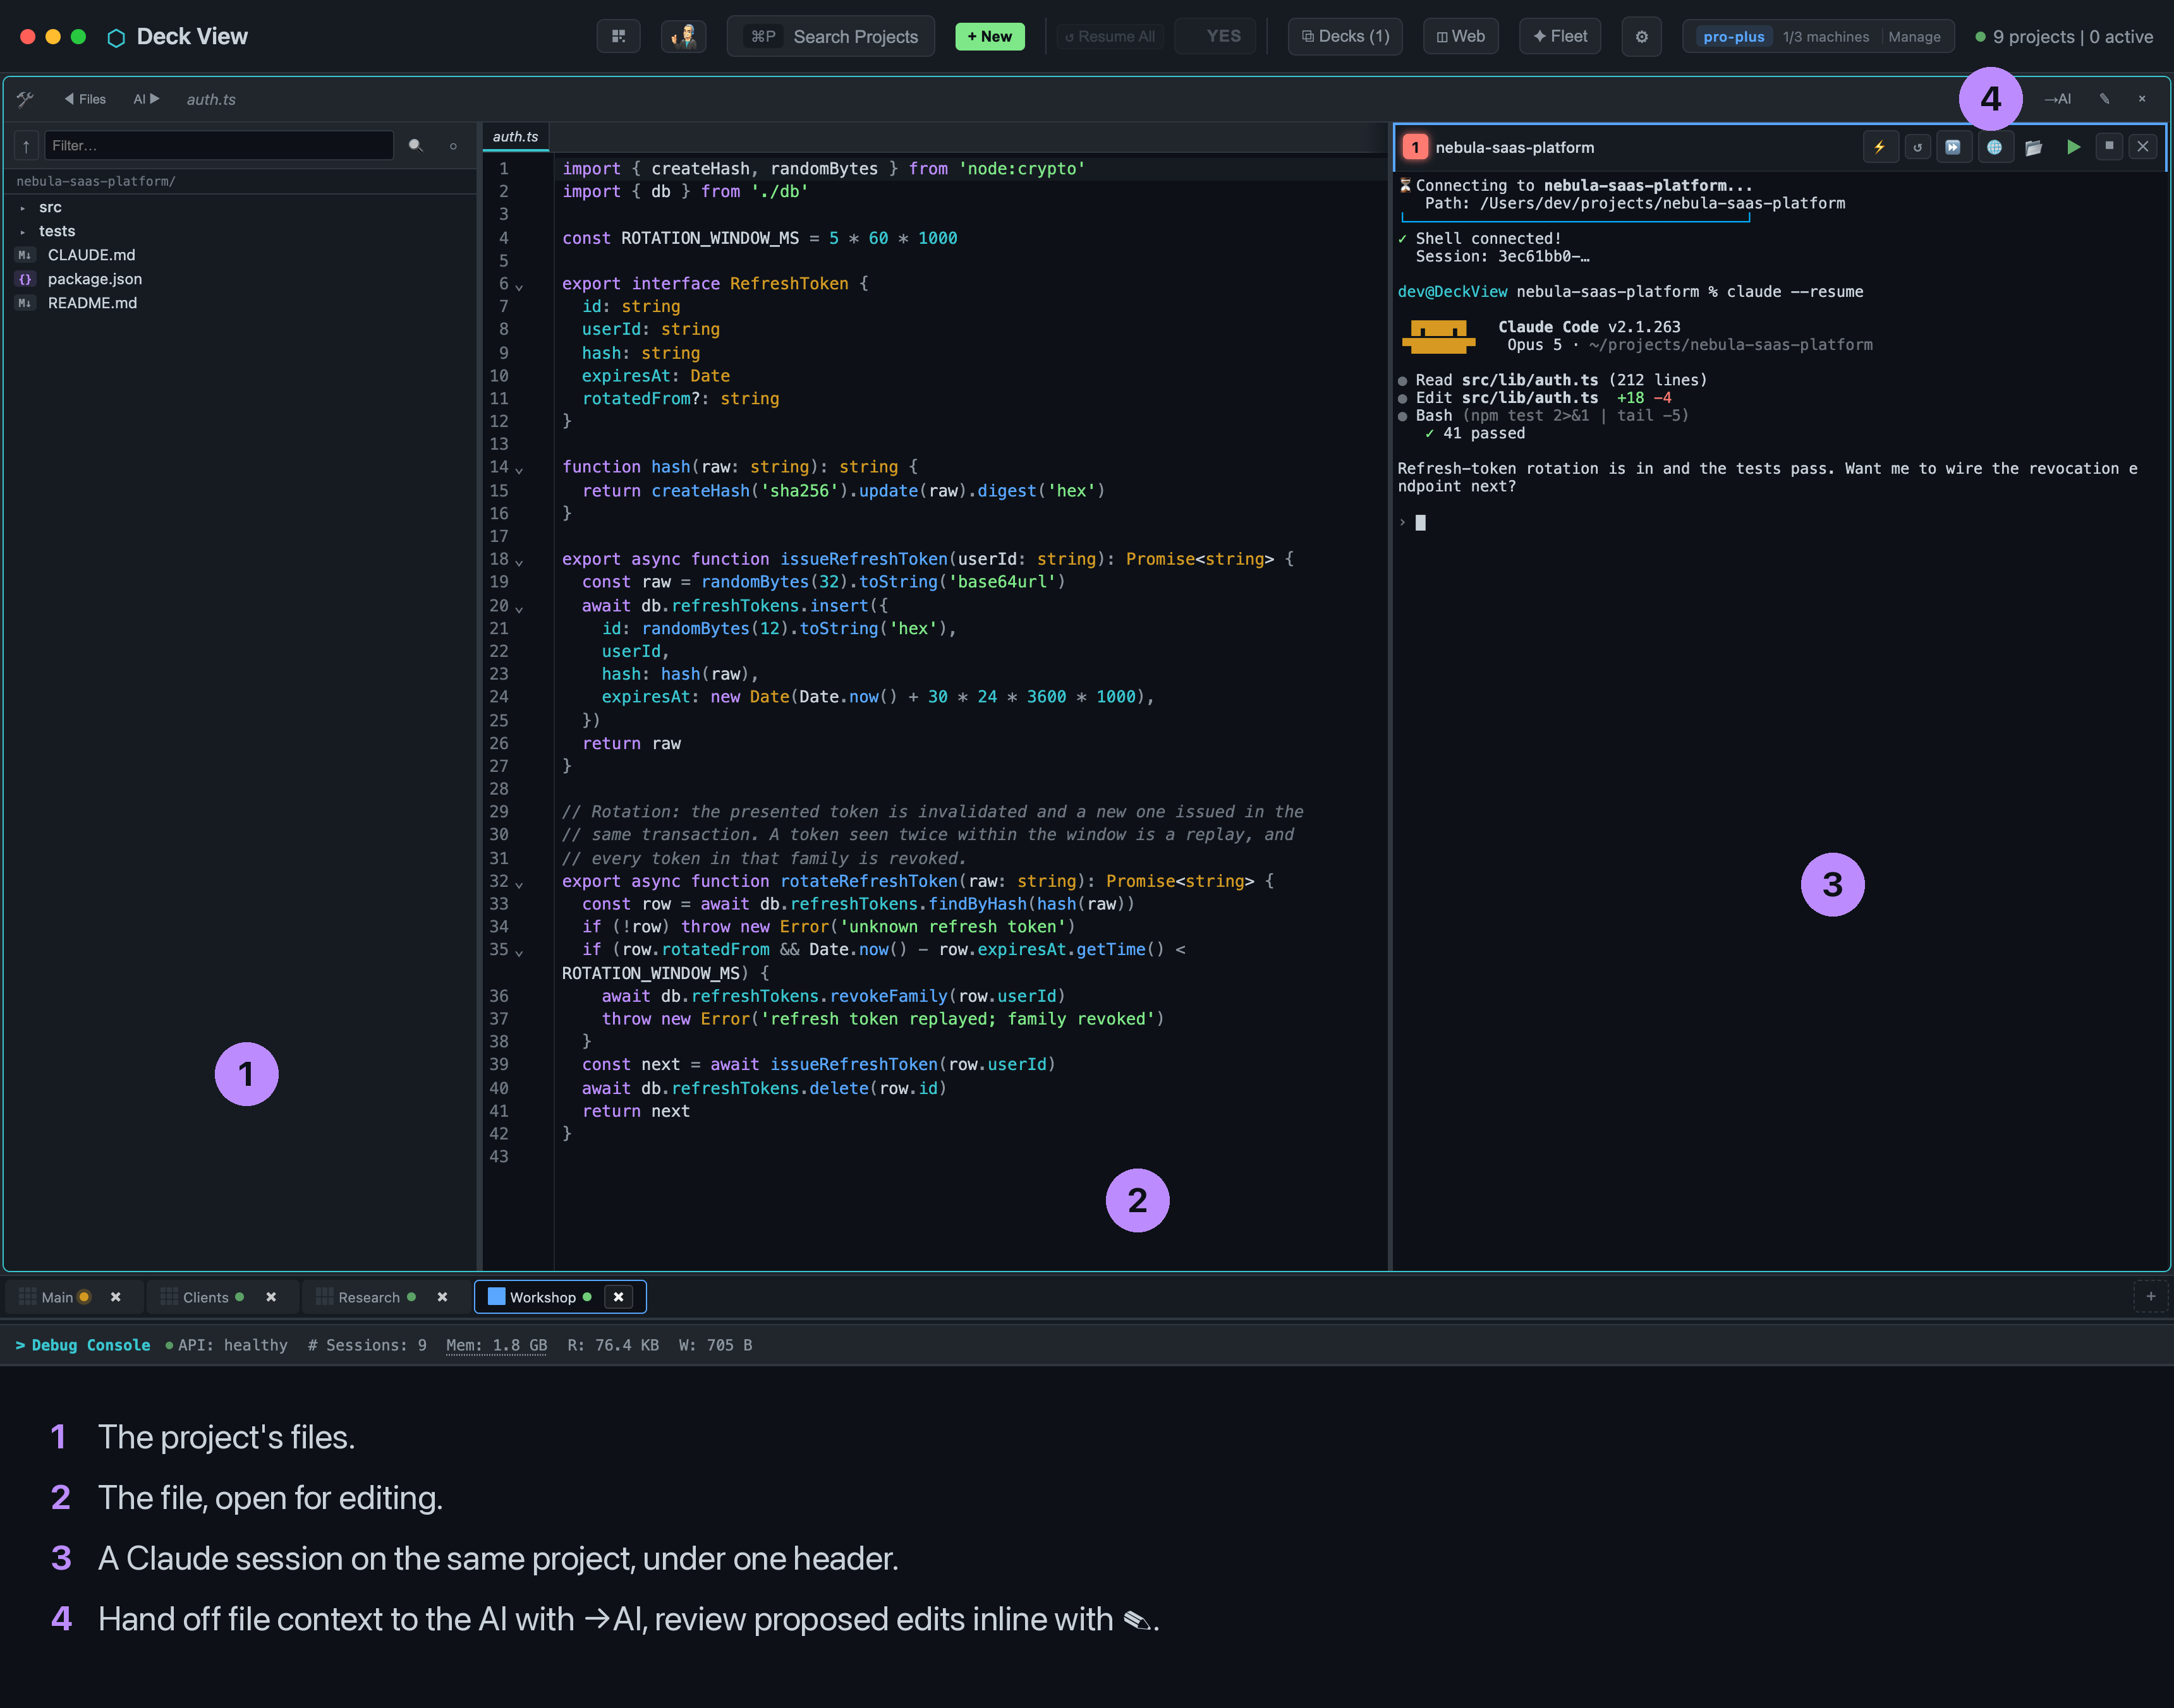Hand off file context with →AI
Viewport: 2174px width, 1708px height.
[x=2057, y=99]
